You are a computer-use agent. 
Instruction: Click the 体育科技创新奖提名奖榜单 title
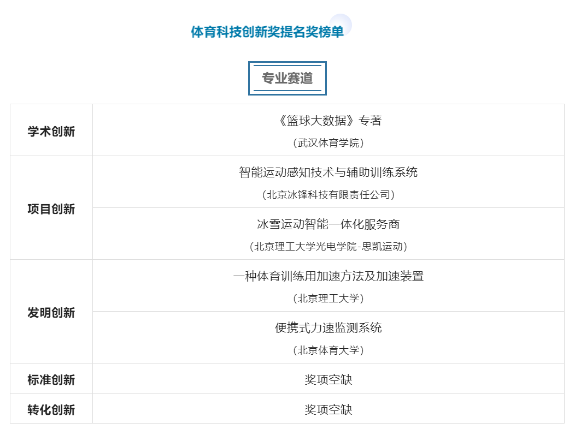[267, 32]
